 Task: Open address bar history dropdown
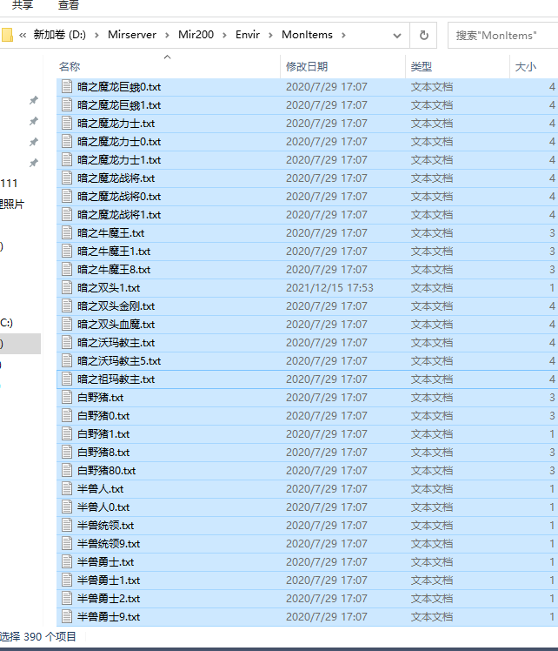(396, 36)
